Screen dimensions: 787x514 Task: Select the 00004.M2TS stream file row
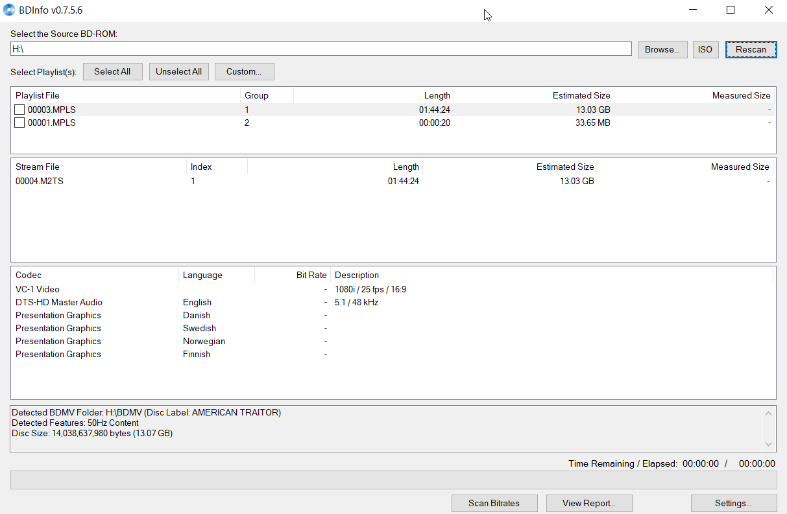pos(393,181)
